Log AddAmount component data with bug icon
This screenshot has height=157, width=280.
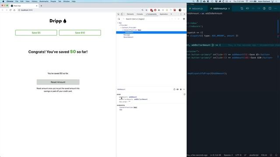(181, 89)
